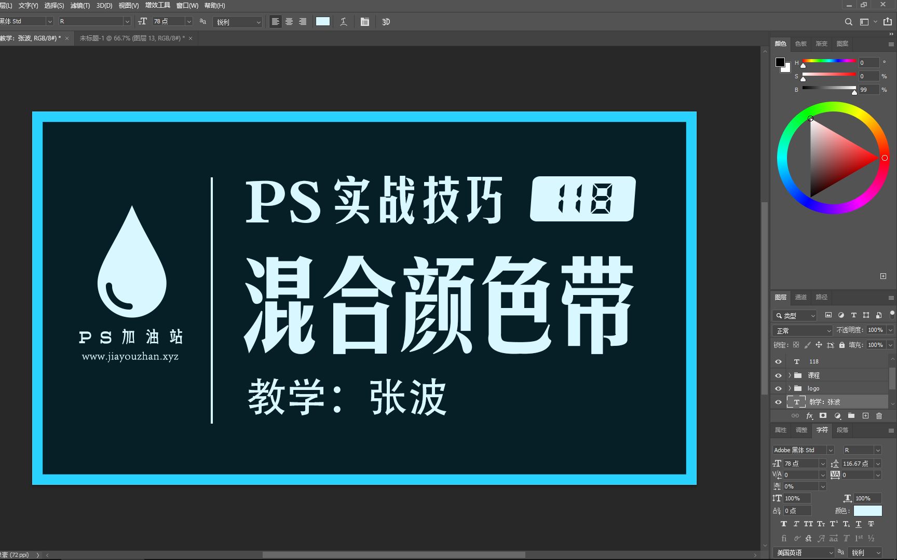Toggle lock image pixels brush icon

[807, 345]
